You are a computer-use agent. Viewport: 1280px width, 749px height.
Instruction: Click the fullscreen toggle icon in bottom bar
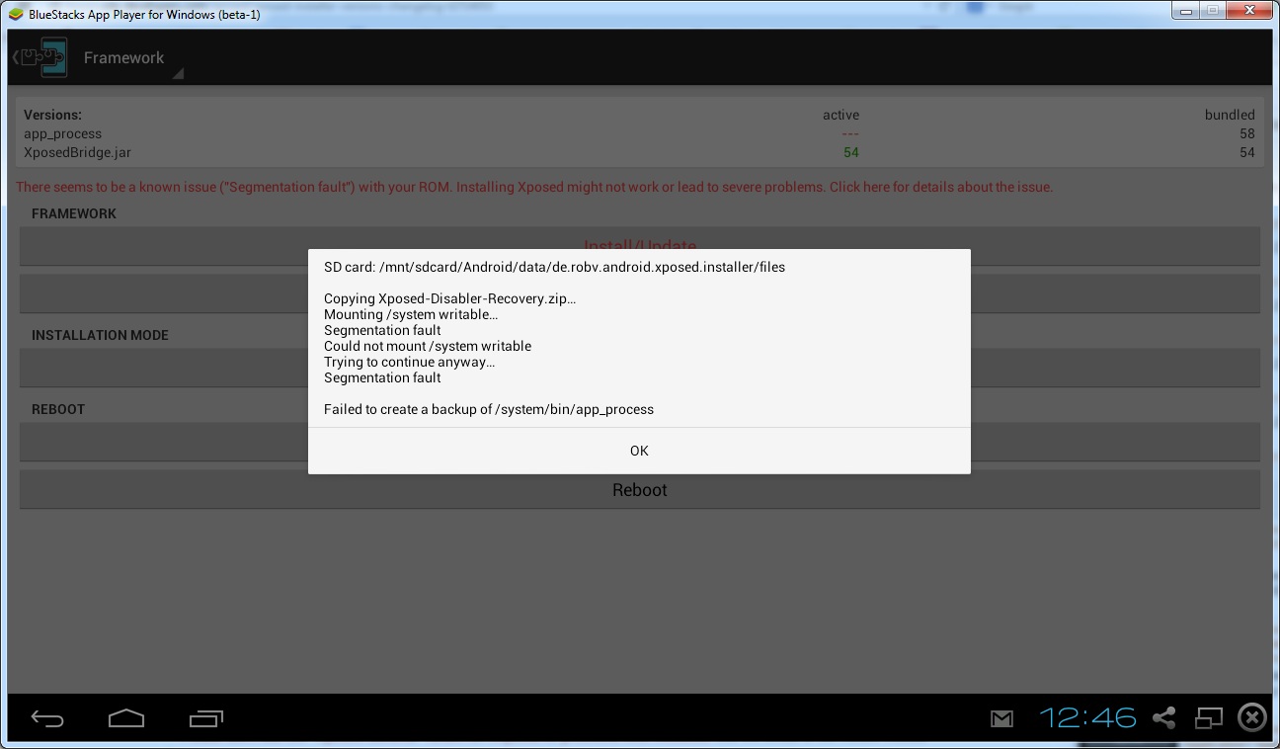(x=1209, y=717)
